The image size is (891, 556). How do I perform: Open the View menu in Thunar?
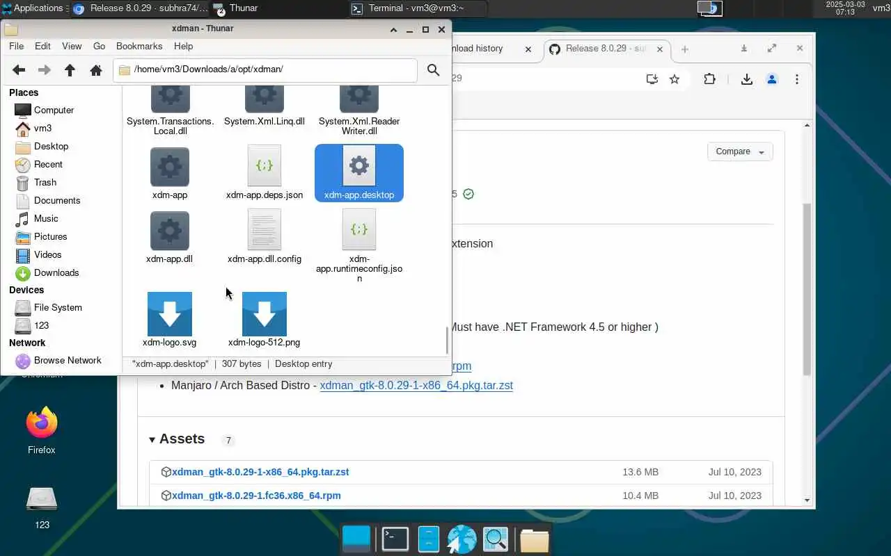[72, 46]
